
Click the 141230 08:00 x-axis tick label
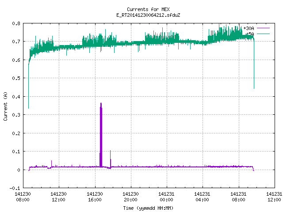coord(23,197)
